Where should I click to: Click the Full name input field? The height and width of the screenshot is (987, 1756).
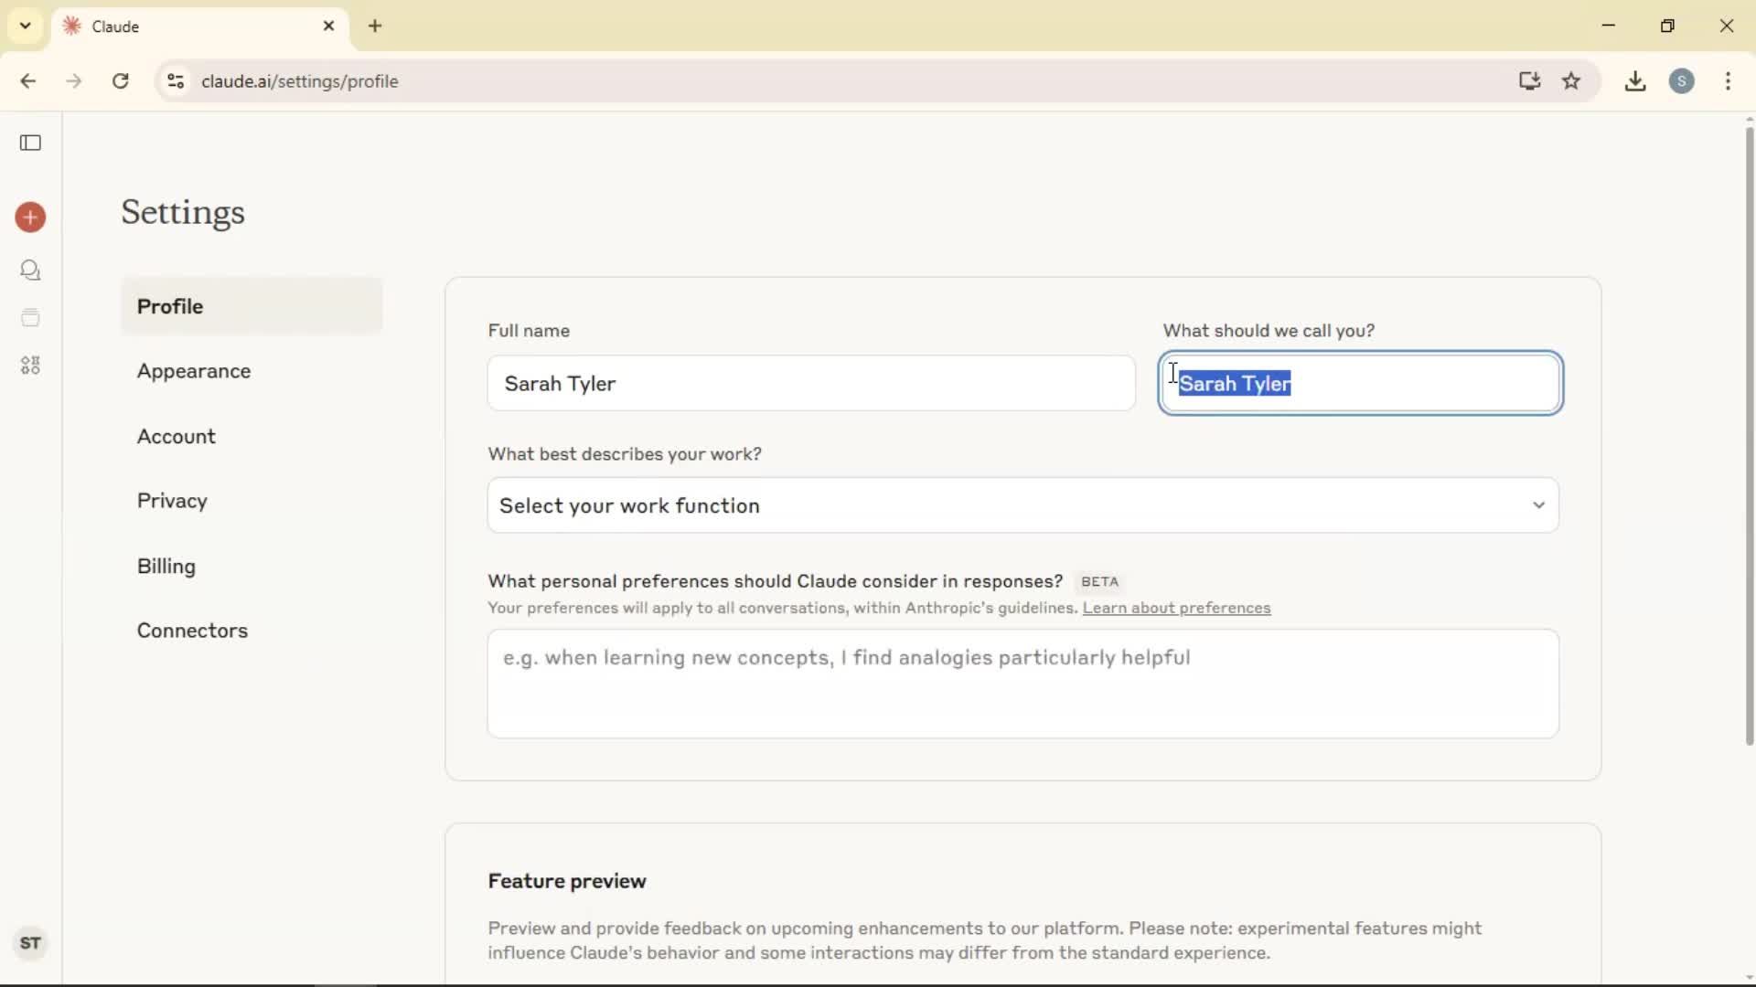810,384
